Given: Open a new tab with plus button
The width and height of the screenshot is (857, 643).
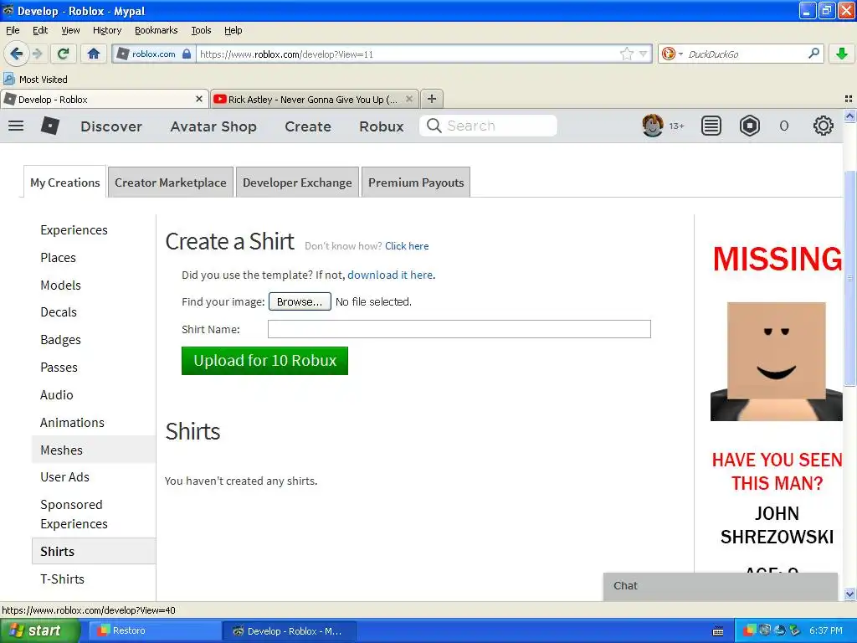Looking at the screenshot, I should (432, 99).
